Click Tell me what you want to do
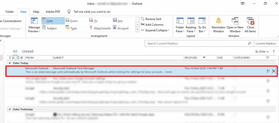279x123 pixels. pos(92,12)
